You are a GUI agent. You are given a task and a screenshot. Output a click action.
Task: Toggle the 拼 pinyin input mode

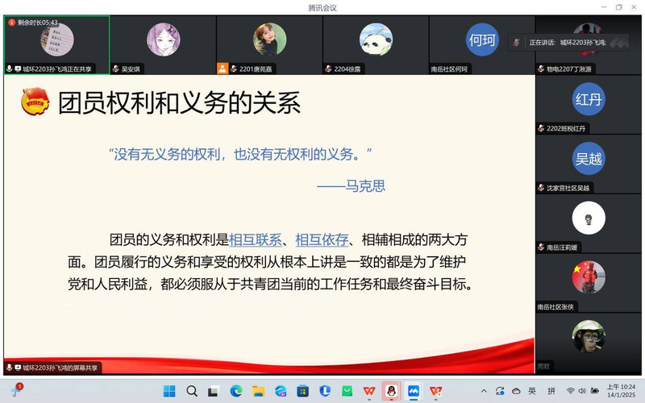point(551,391)
